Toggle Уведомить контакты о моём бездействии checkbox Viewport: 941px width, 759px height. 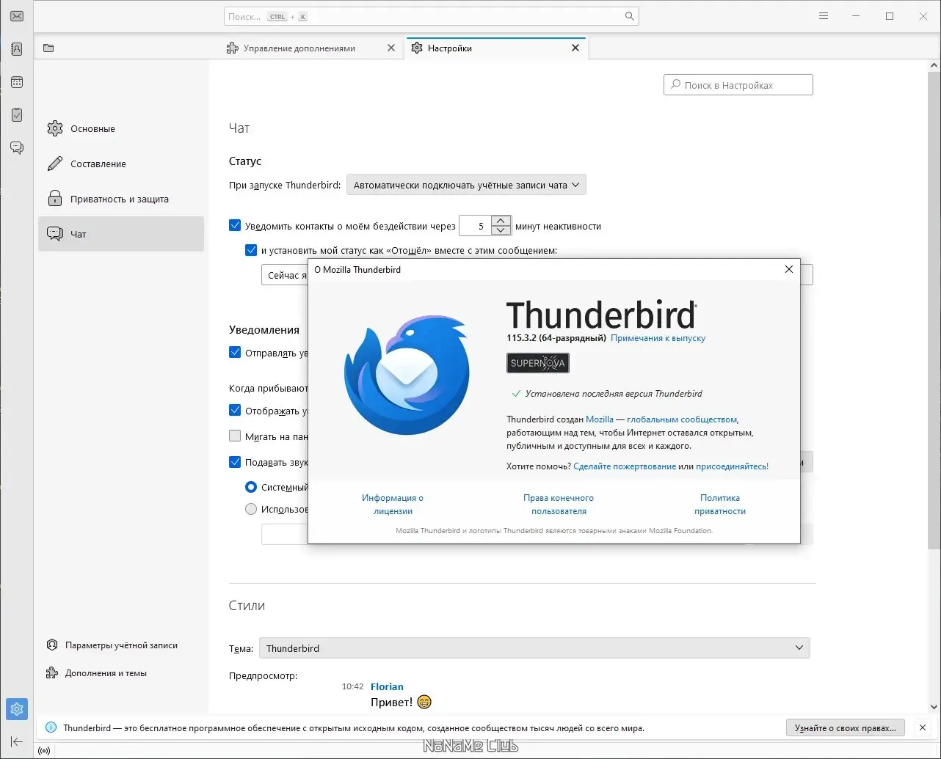[235, 226]
